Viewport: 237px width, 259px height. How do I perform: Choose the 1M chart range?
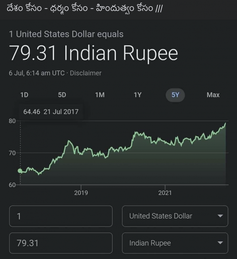[100, 95]
